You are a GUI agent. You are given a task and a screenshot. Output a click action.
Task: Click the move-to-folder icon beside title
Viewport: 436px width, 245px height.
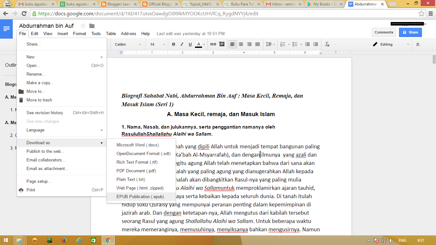click(x=92, y=26)
